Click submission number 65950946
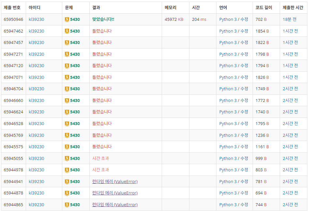The width and height of the screenshot is (310, 212). pyautogui.click(x=13, y=19)
